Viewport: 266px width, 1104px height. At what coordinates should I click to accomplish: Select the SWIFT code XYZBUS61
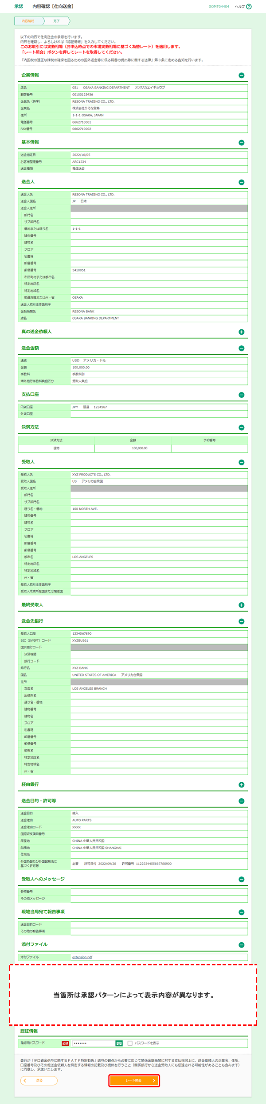[x=80, y=640]
